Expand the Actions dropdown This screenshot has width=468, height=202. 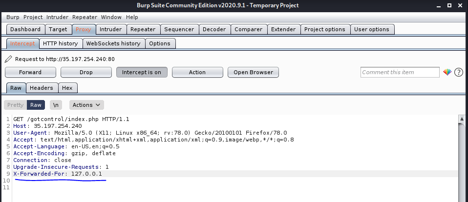click(x=86, y=105)
